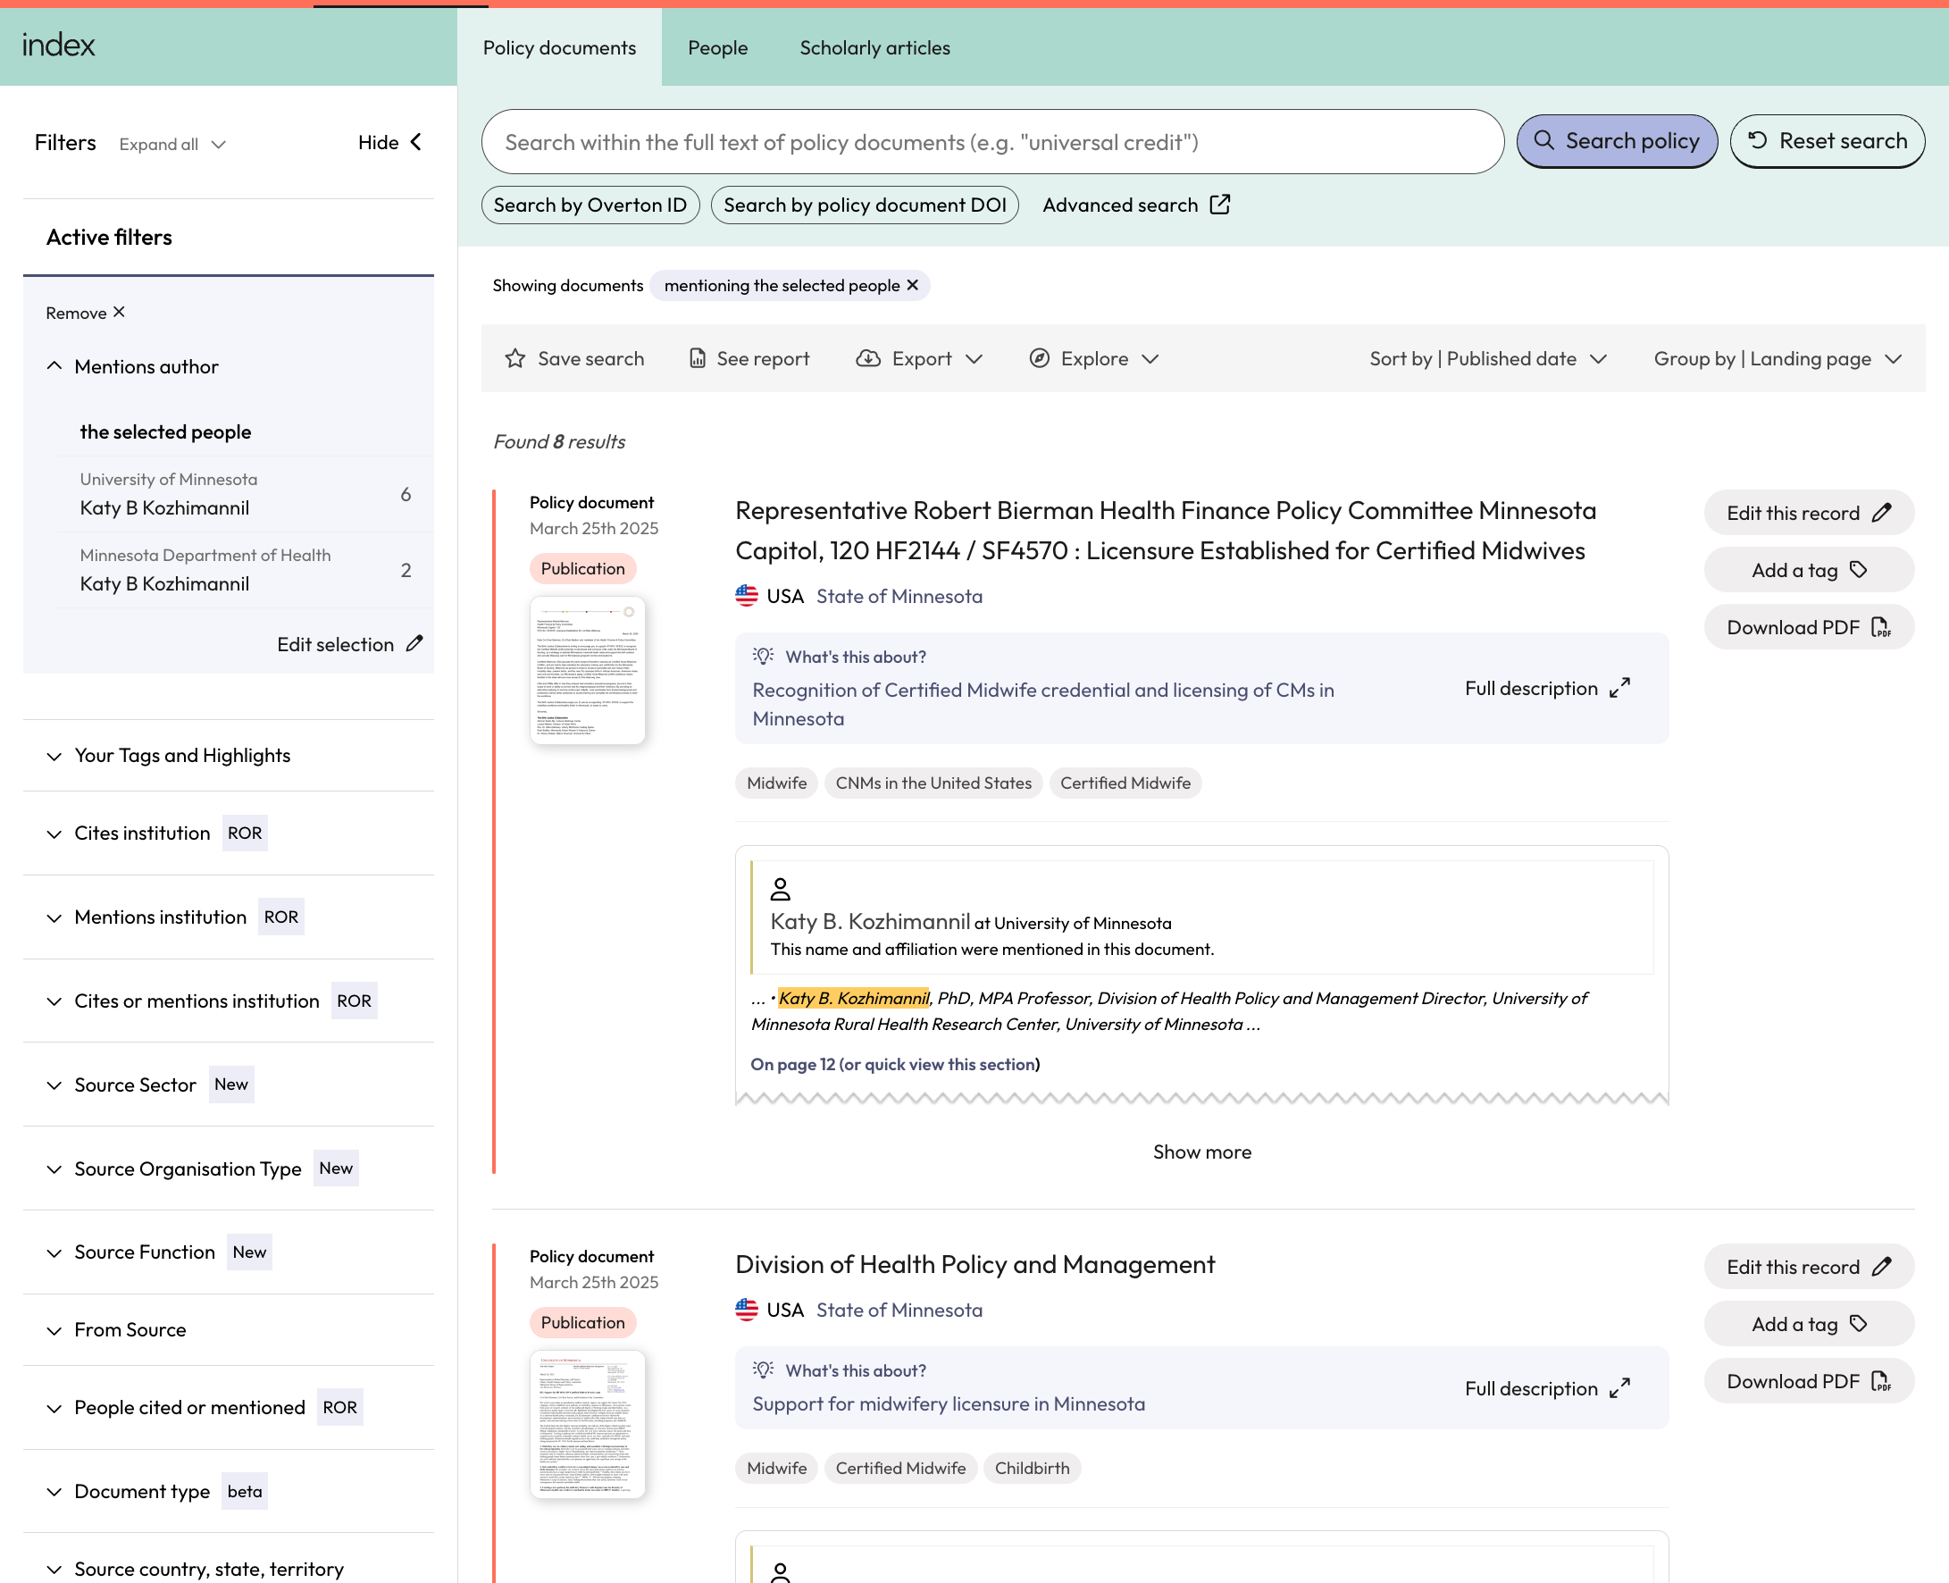Click the tag icon on the first record's Add a tag

click(x=1858, y=570)
